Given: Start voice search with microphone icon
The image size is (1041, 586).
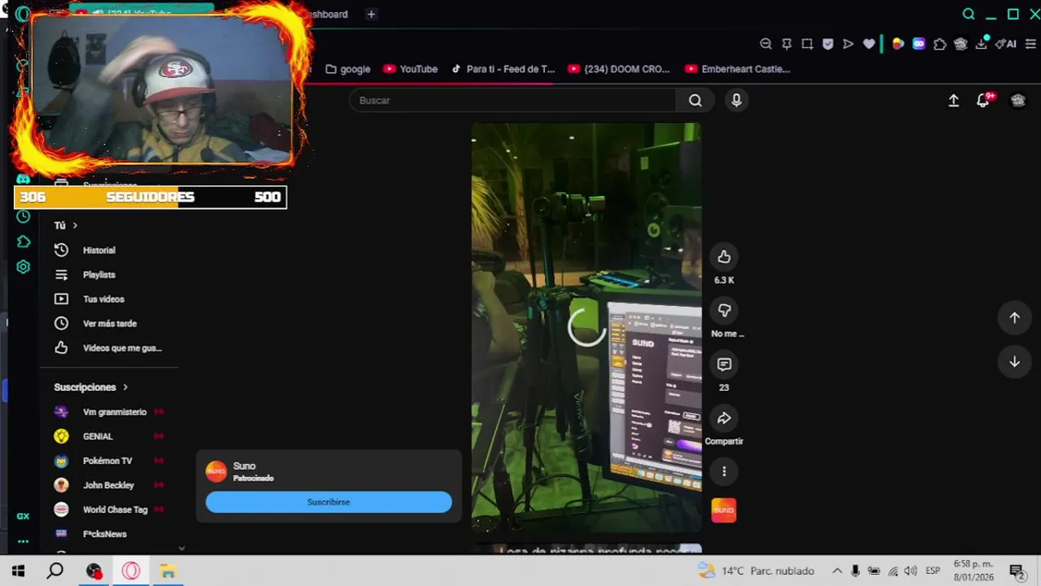Looking at the screenshot, I should pyautogui.click(x=736, y=100).
